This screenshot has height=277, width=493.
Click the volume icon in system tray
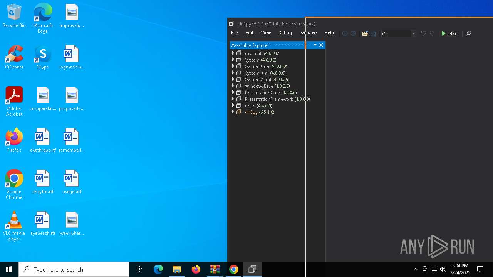click(x=443, y=269)
